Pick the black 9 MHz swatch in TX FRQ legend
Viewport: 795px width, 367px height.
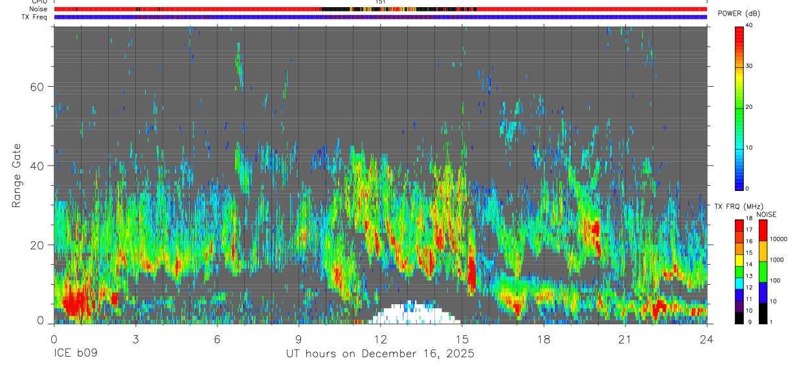tap(739, 317)
